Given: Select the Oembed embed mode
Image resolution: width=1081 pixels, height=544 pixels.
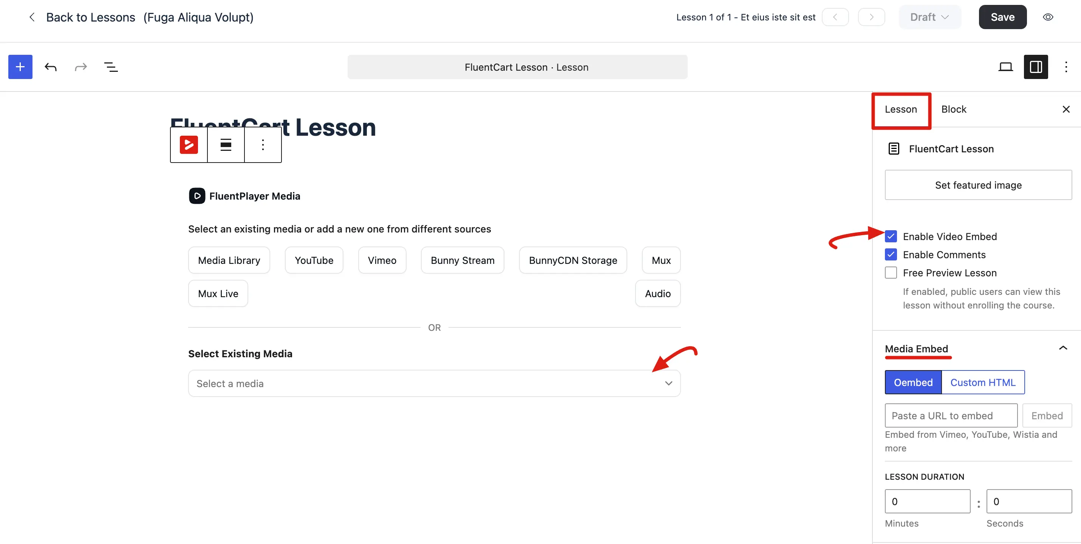Looking at the screenshot, I should click(913, 383).
